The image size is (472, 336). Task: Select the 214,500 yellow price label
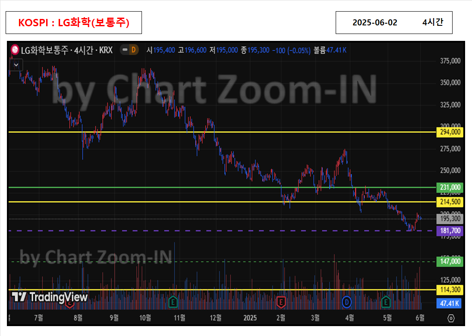click(x=450, y=202)
